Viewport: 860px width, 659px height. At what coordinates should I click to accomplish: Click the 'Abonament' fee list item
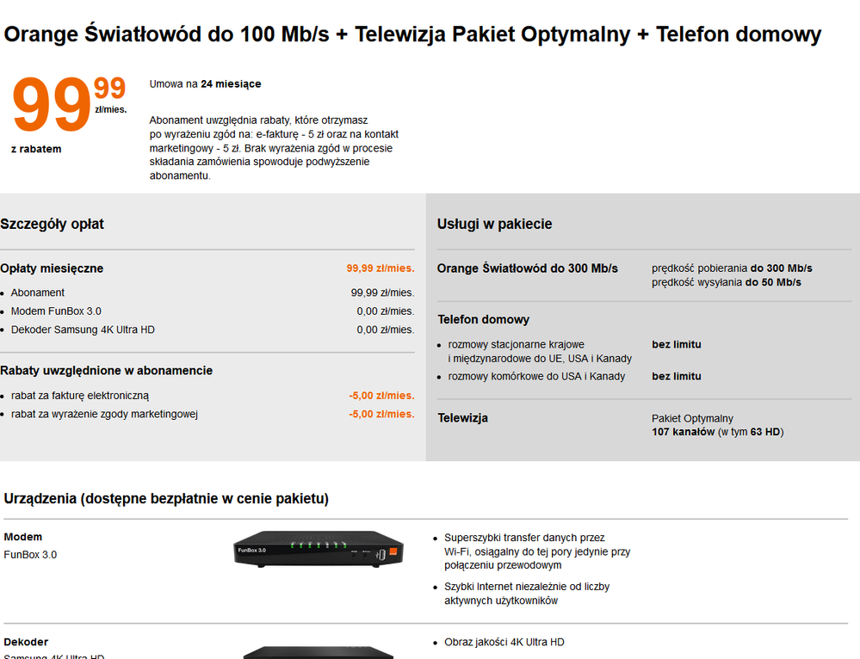point(38,293)
